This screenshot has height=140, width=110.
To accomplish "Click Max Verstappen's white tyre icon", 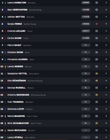I will tap(97, 10).
